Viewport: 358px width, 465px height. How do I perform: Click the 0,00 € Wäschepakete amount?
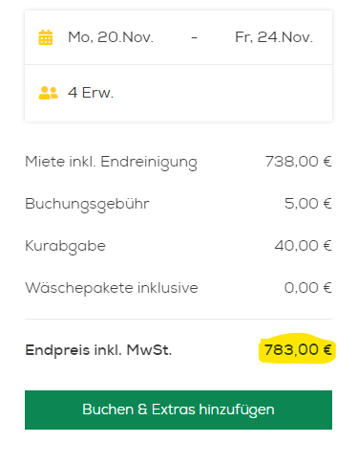[x=308, y=288]
